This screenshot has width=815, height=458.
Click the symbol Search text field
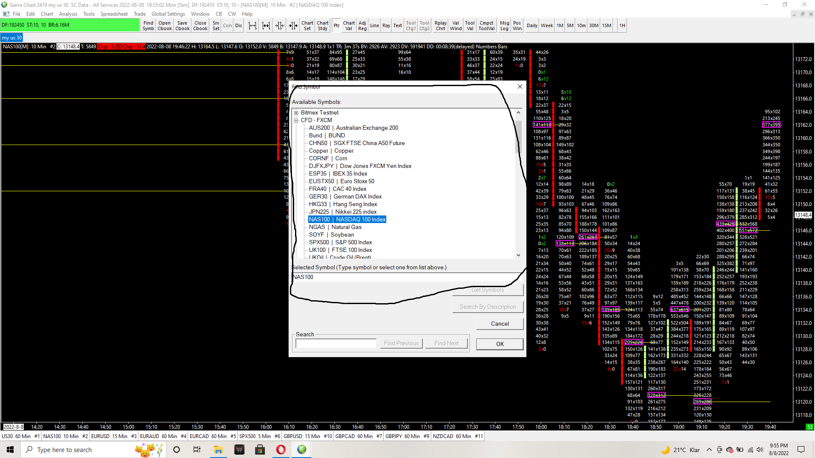[x=336, y=343]
